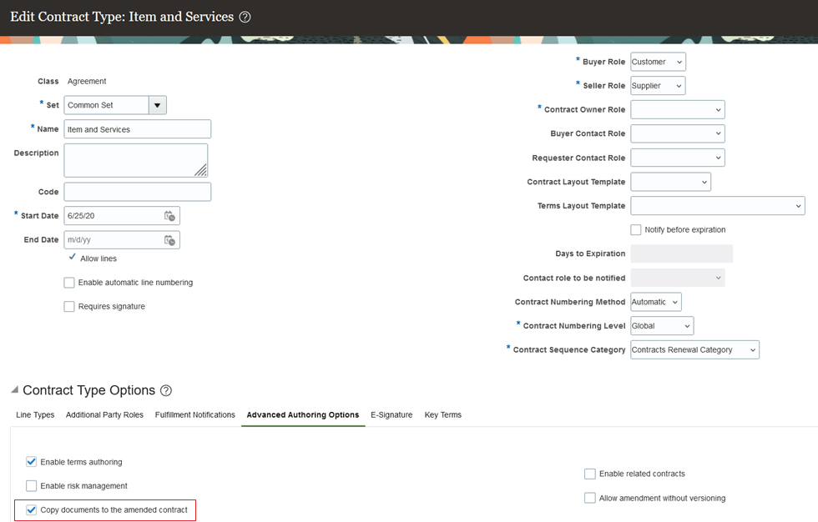This screenshot has height=522, width=818.
Task: Click inside the Code input field
Action: click(x=137, y=191)
